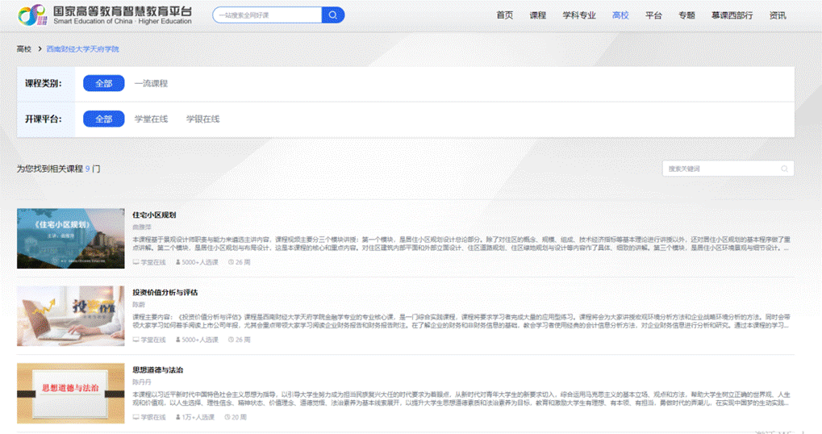Screen dimensions: 822x434
Task: Click the breadcrumb chevron arrow after 高校
Action: click(x=39, y=49)
